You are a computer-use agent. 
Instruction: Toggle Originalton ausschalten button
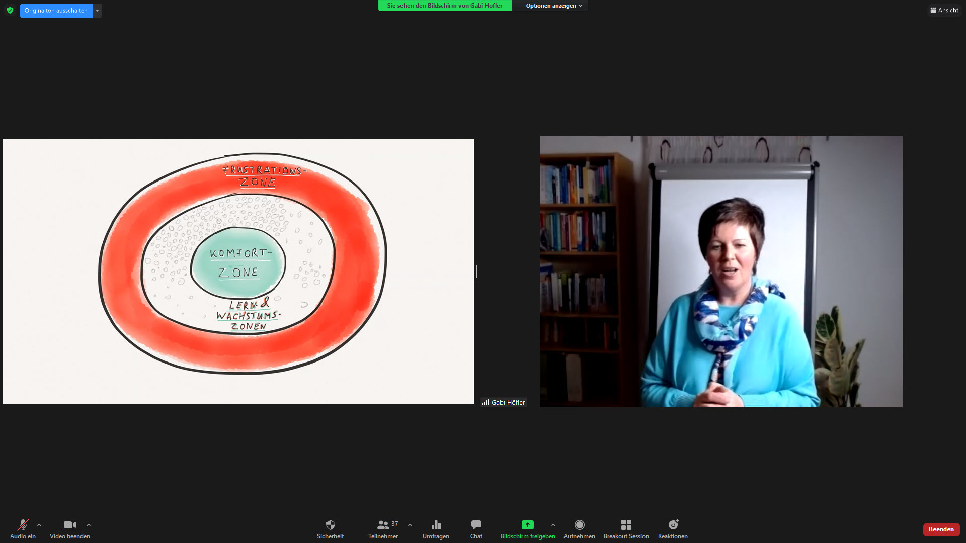coord(56,11)
